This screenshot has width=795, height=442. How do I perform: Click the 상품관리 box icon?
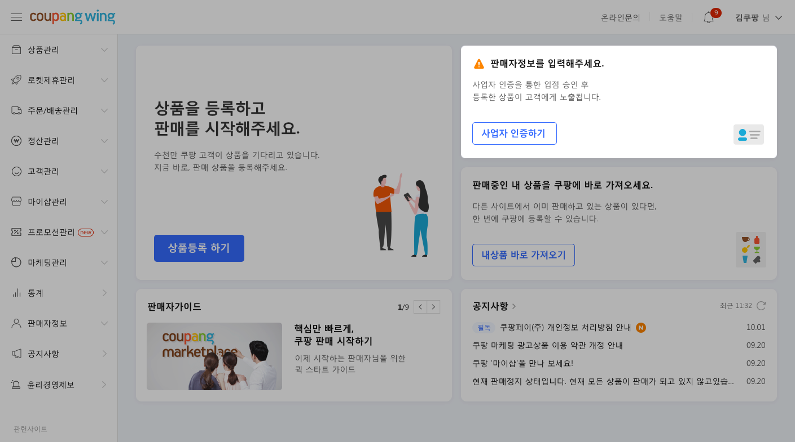pyautogui.click(x=16, y=50)
